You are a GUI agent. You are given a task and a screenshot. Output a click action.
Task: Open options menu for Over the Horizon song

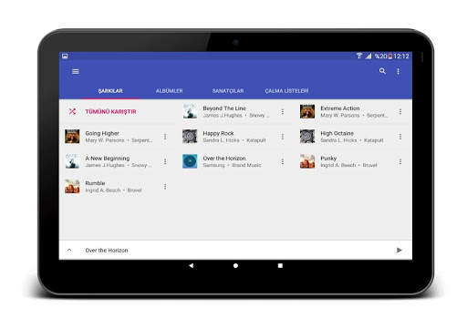[283, 161]
